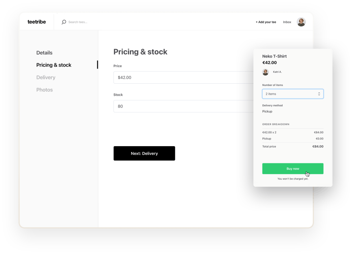351x254 pixels.
Task: Switch to the Photos step
Action: (x=45, y=90)
